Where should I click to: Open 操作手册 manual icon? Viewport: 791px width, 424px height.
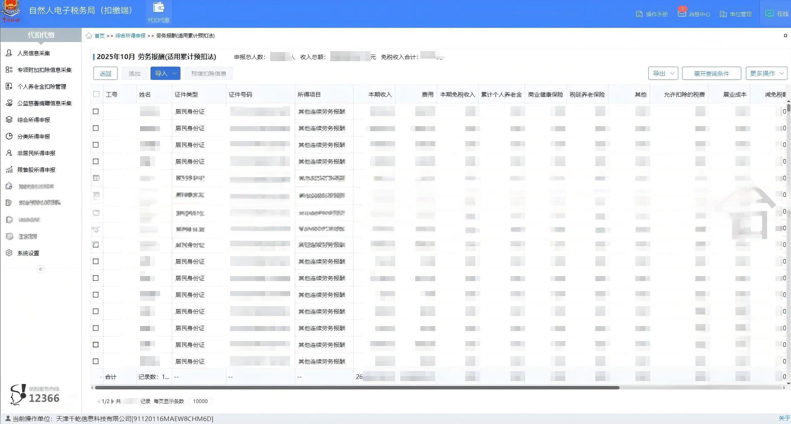click(x=639, y=14)
